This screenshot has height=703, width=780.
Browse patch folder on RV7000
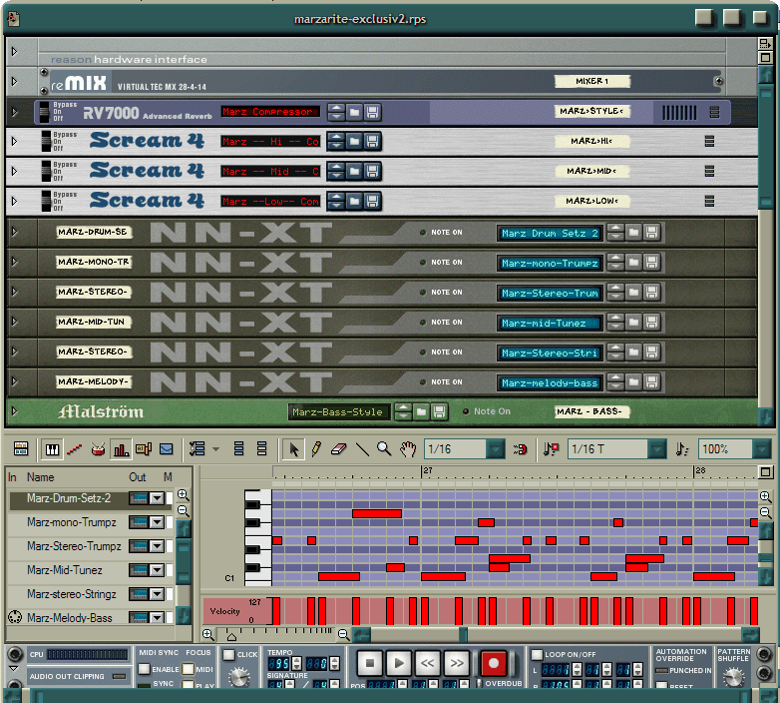(x=354, y=112)
